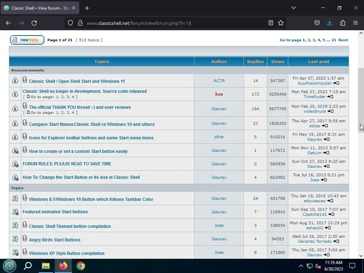Go to page 2 in top pagination
Viewport: 364px width, 273px height.
click(x=309, y=40)
